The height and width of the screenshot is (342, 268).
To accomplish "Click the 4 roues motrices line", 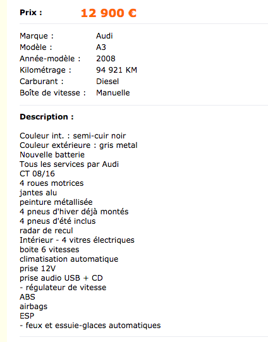I will point(52,183).
